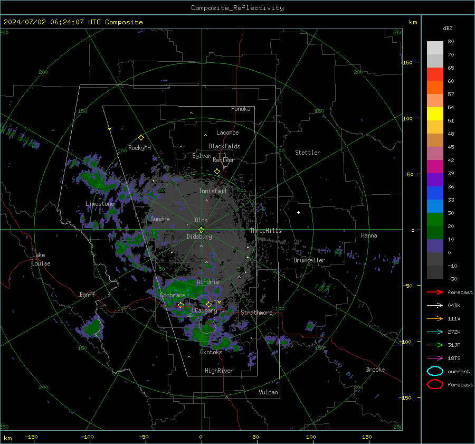Pick the bright yellow swatch in dBZ scale

point(435,114)
